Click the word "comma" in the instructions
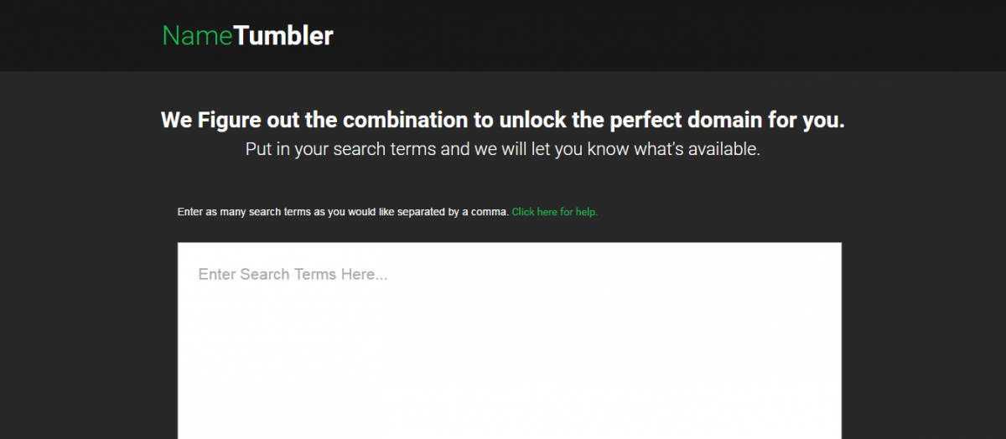1006x439 pixels. (490, 212)
